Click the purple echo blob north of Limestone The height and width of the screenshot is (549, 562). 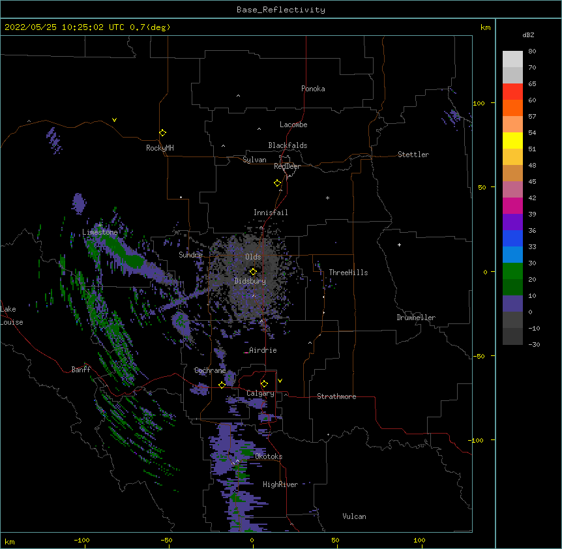(x=79, y=203)
